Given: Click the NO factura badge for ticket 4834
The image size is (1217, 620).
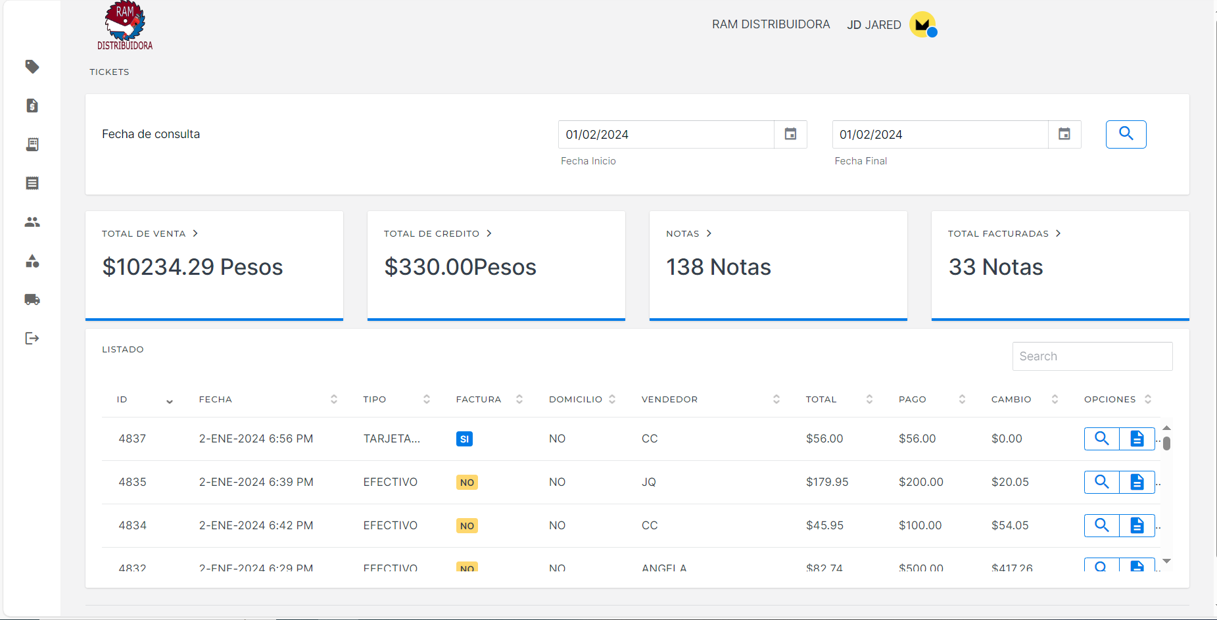Looking at the screenshot, I should [x=467, y=525].
